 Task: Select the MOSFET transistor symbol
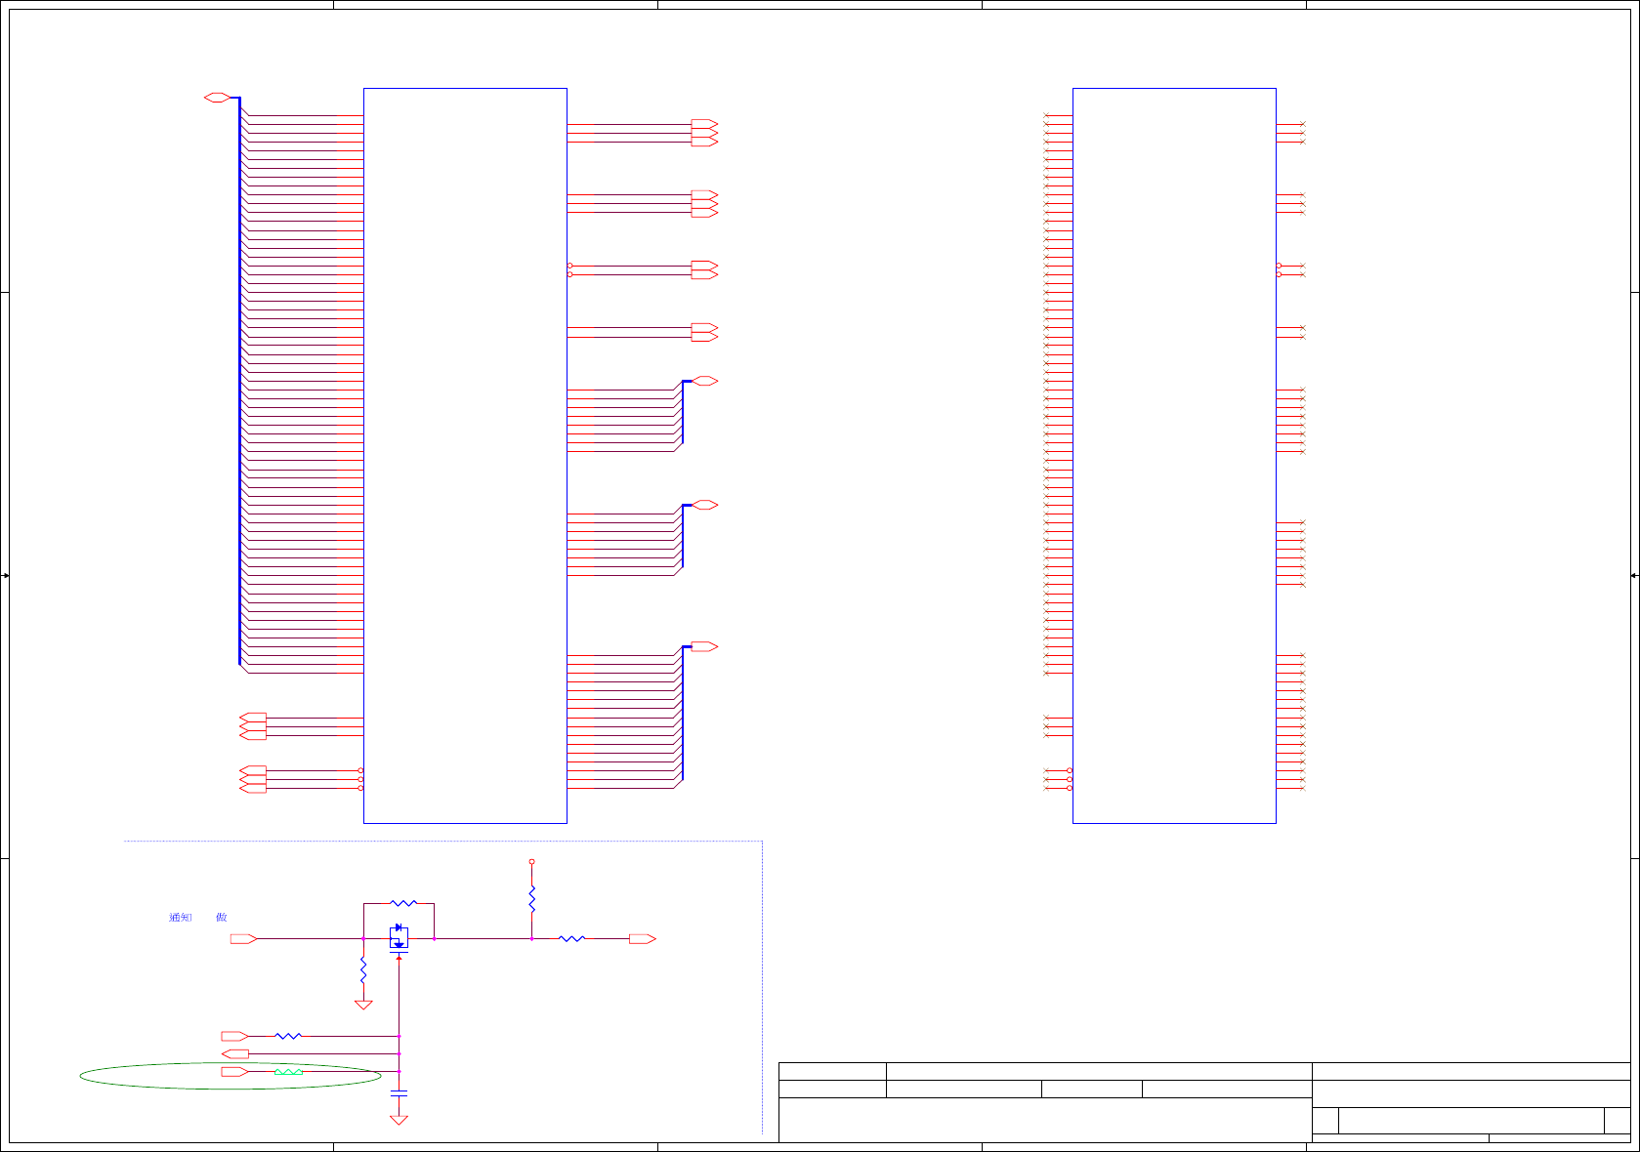click(399, 938)
